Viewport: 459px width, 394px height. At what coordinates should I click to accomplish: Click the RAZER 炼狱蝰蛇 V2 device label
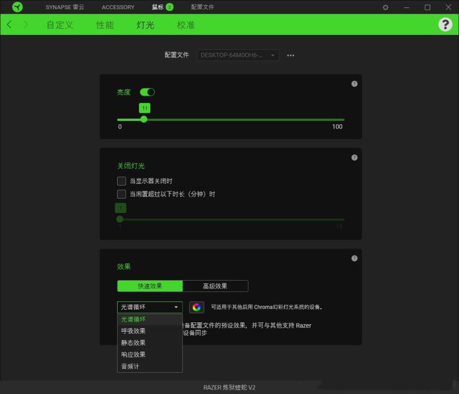click(x=229, y=388)
